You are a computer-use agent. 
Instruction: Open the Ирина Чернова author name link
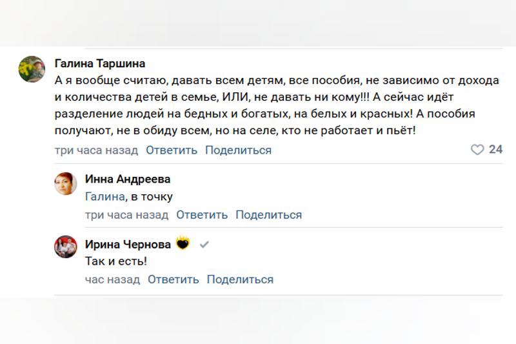click(128, 245)
